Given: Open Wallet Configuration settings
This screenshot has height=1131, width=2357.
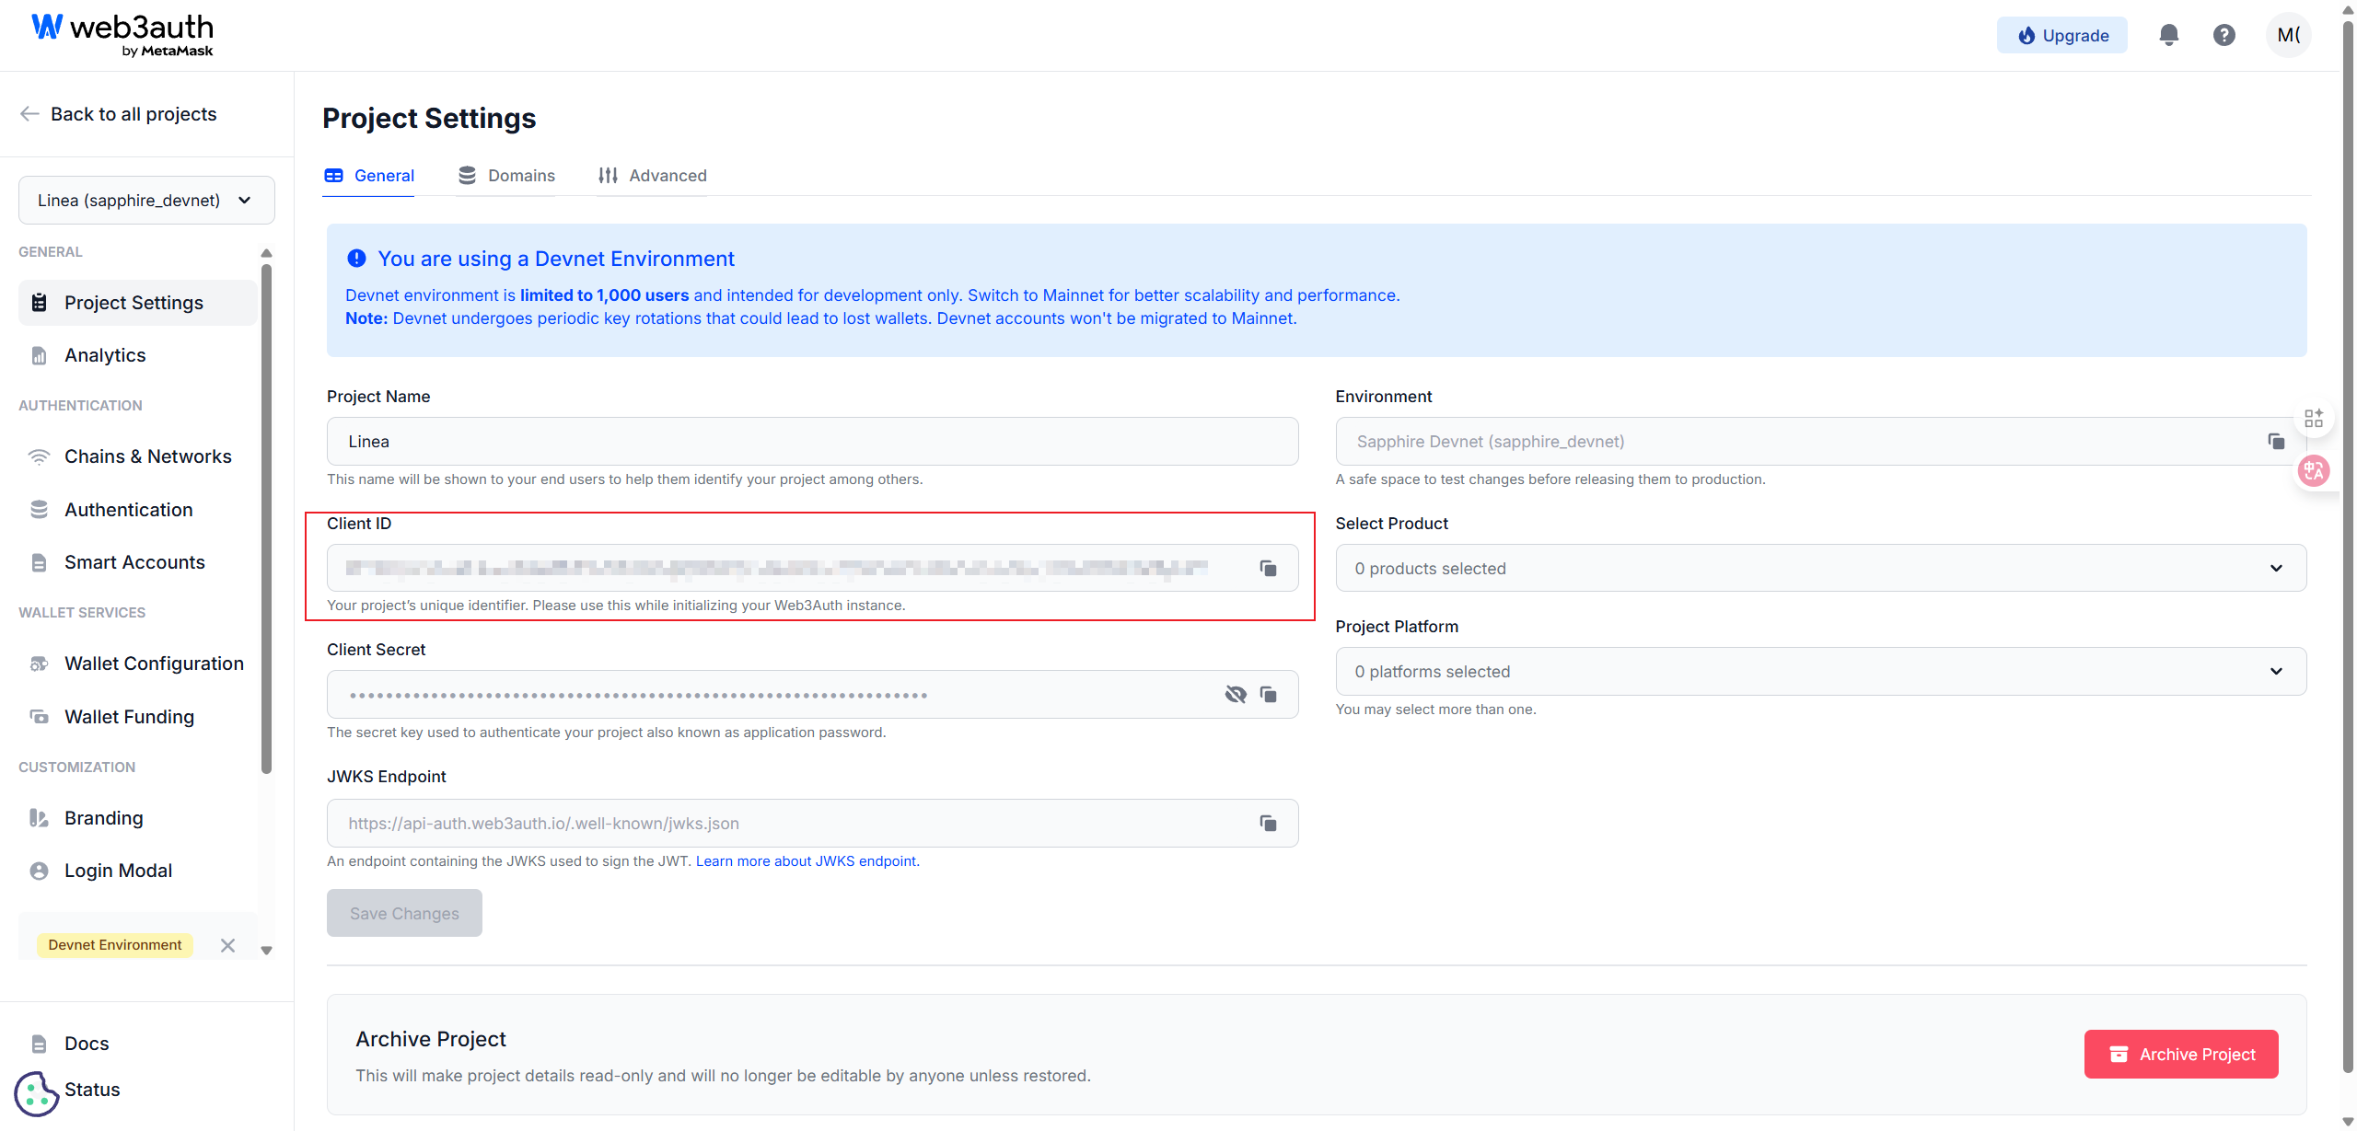Looking at the screenshot, I should point(154,663).
